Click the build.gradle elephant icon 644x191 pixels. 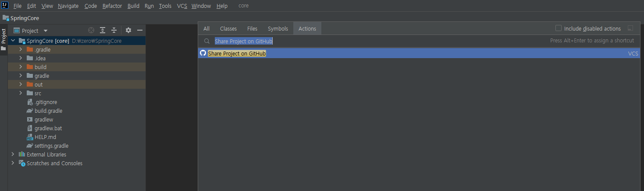click(30, 111)
